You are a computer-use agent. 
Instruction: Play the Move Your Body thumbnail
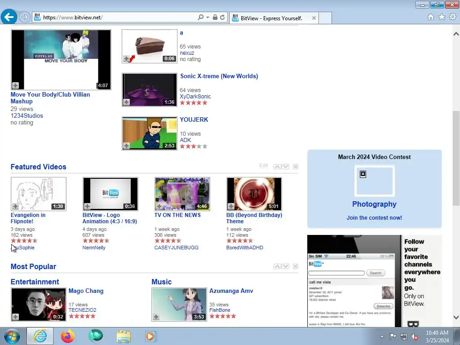(x=61, y=60)
